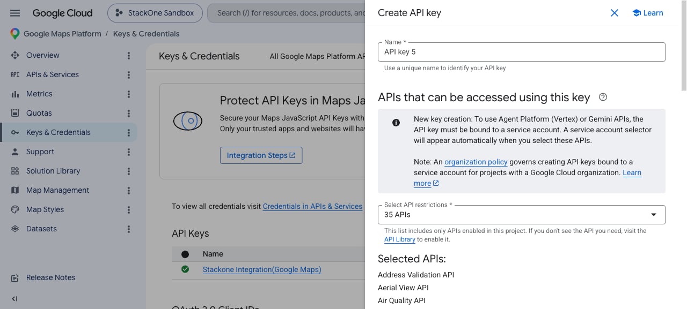Open the Select API restrictions dropdown
Image resolution: width=687 pixels, height=309 pixels.
click(522, 215)
